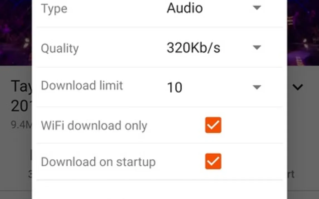Screen dimensions: 319x199
Task: Click the download limit value 10
Action: [x=175, y=87]
